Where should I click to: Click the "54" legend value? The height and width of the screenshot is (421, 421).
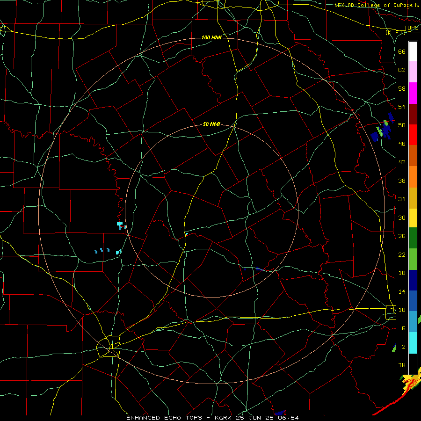click(x=402, y=107)
